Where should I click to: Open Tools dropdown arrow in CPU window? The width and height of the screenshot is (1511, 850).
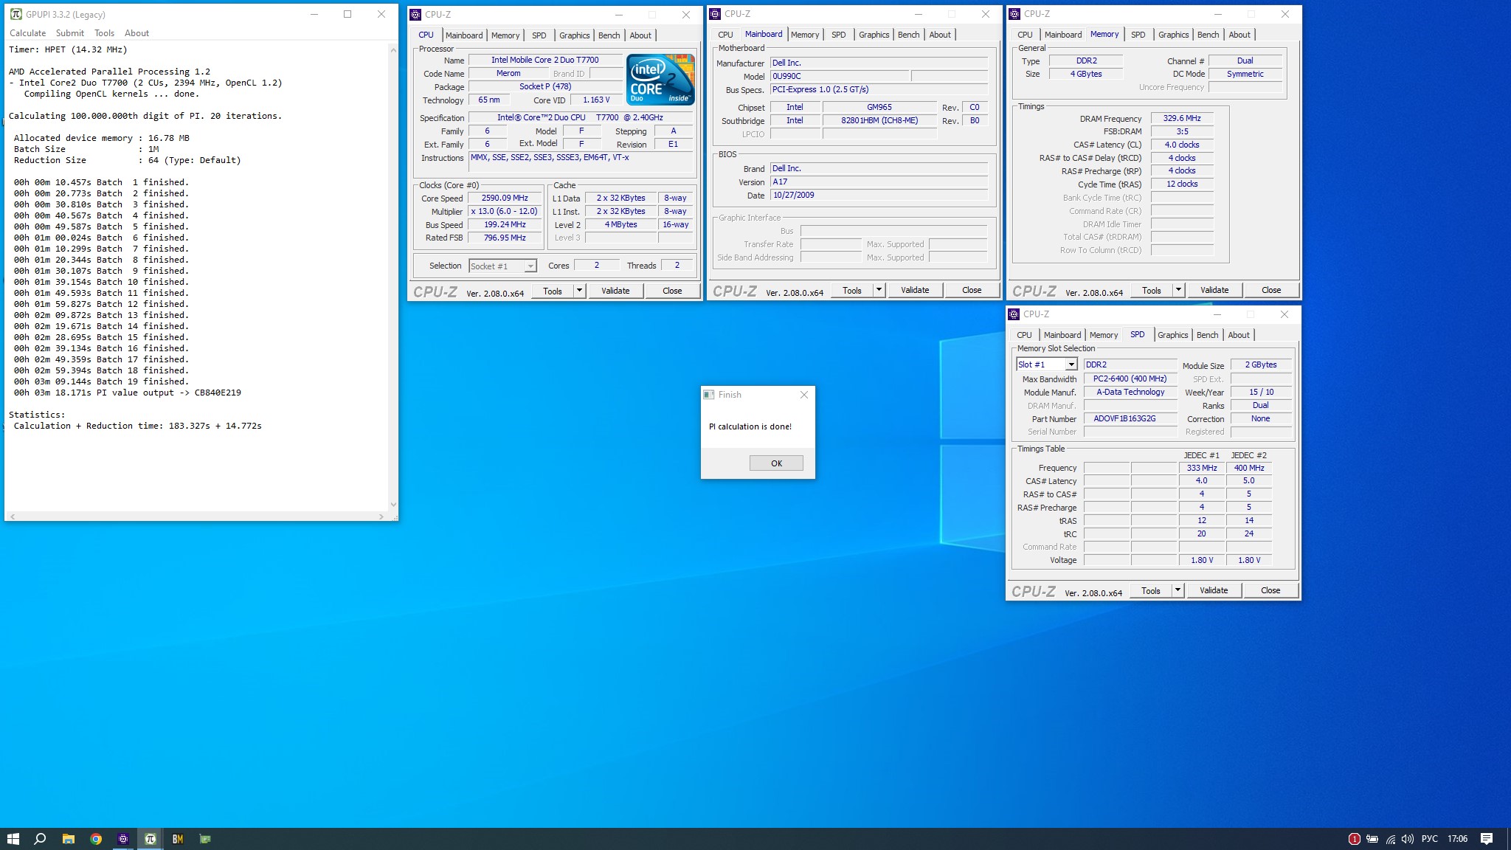point(579,291)
